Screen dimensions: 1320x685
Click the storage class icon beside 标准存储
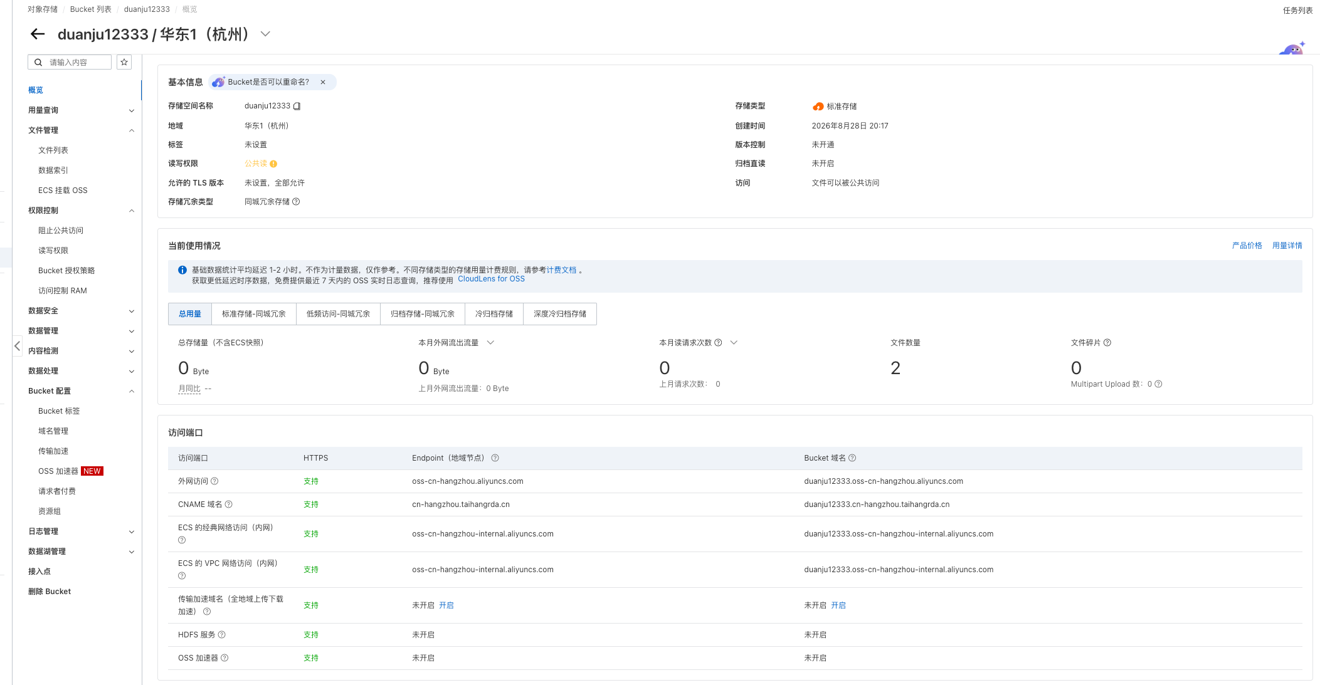(x=818, y=107)
